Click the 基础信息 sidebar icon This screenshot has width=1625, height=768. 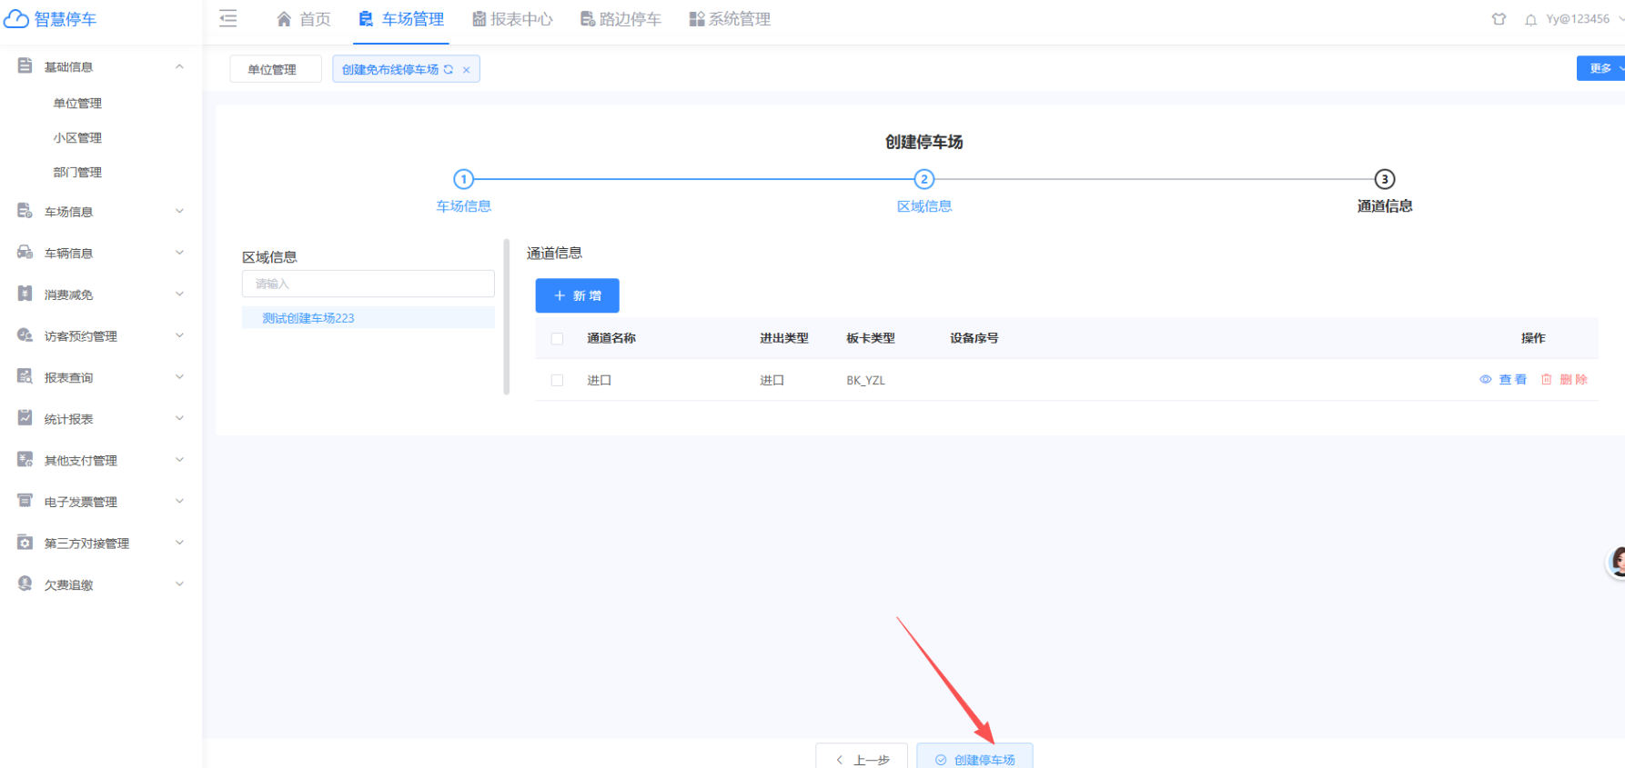25,66
